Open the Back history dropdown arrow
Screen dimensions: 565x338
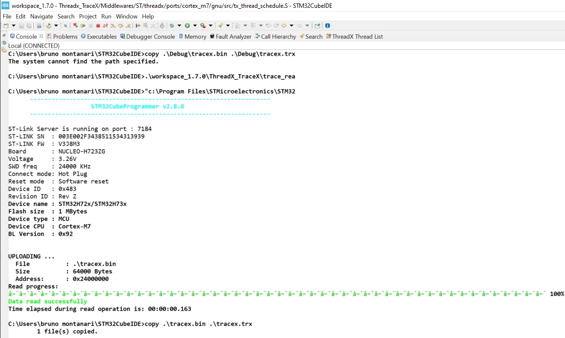(292, 25)
